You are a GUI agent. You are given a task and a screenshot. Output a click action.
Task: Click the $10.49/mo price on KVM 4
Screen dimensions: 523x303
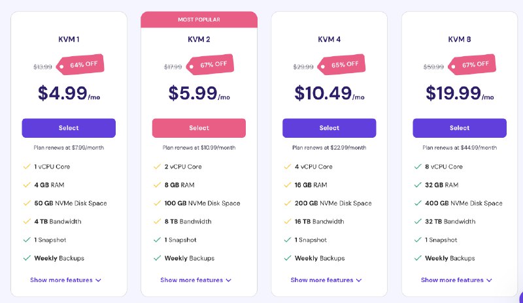[329, 93]
